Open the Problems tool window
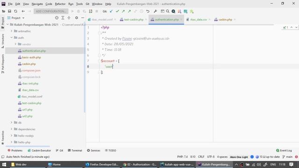This screenshot has width=299, height=168. (15, 150)
